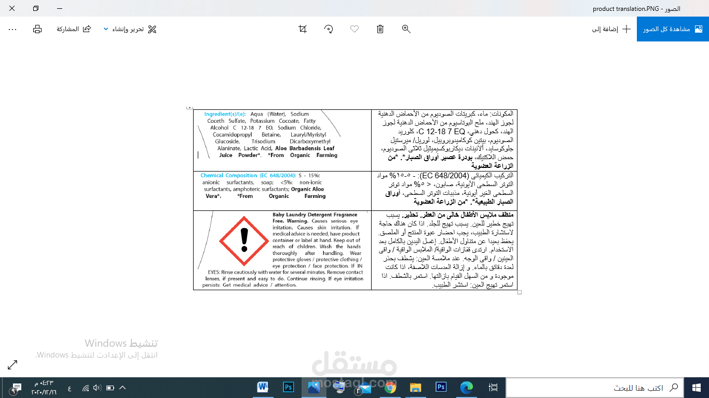
Task: Open Task View in the taskbar
Action: pos(493,388)
